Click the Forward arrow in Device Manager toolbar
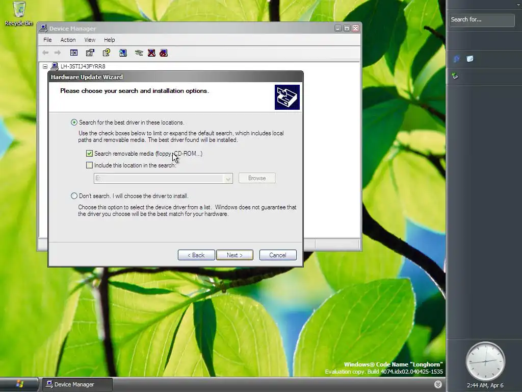 pos(57,53)
